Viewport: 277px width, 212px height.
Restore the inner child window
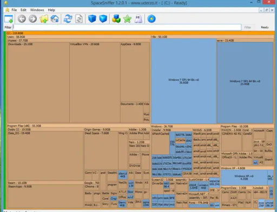267,10
